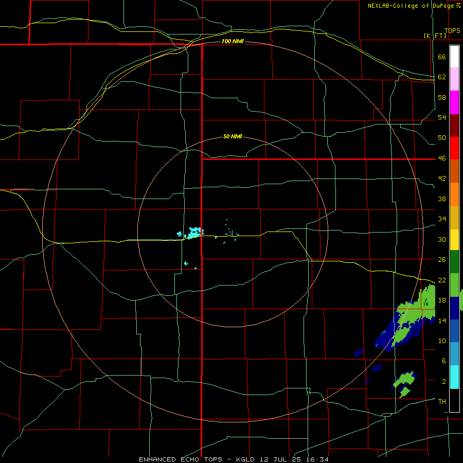Viewport: 463px width, 463px height.
Task: Click the largest cyan echo cluster near center
Action: [x=195, y=232]
